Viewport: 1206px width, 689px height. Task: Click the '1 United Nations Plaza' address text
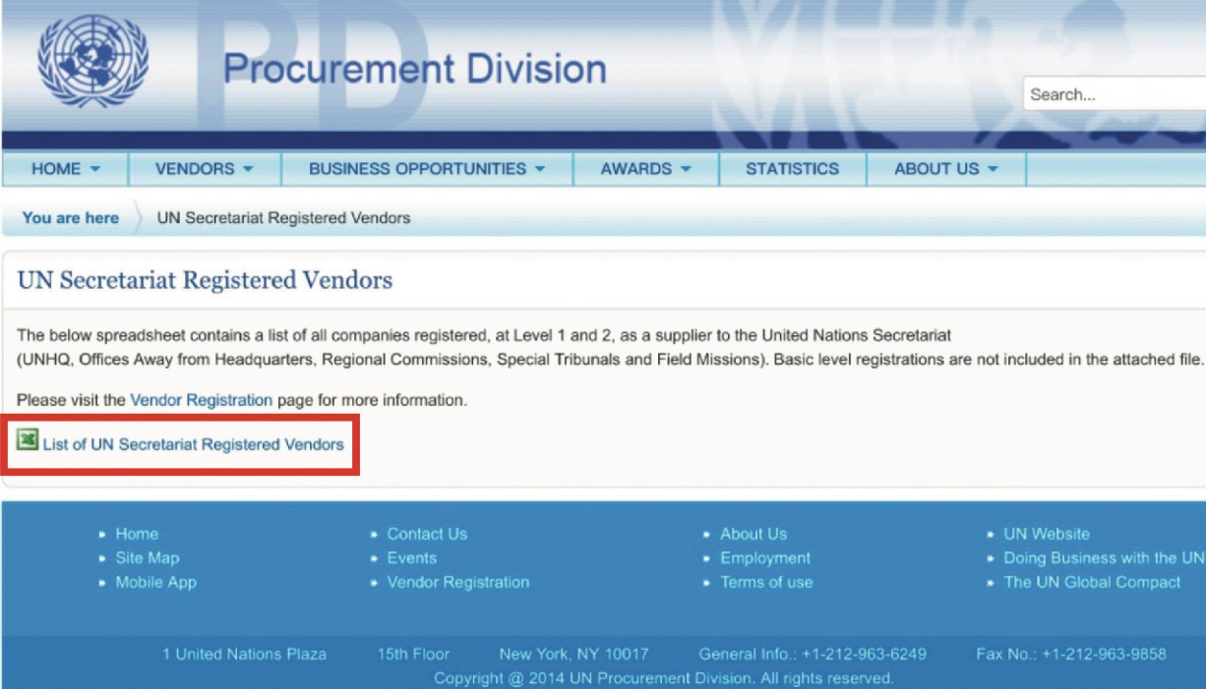tap(244, 654)
